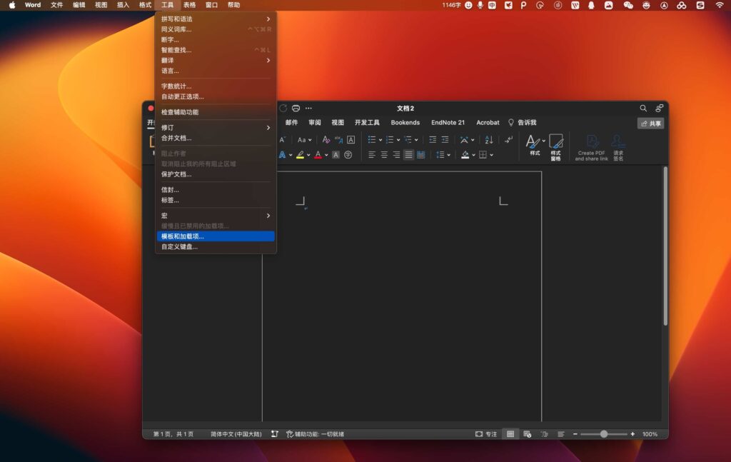
Task: Click the sort icon in the ribbon
Action: pyautogui.click(x=488, y=139)
